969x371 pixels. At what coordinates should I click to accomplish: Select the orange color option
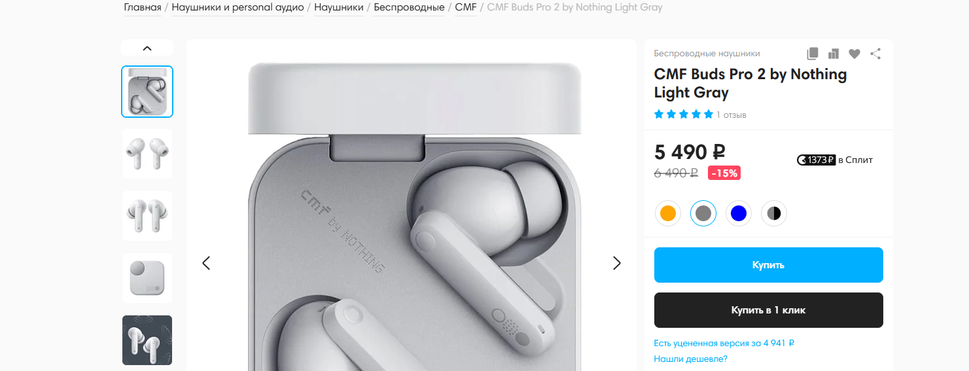(x=668, y=213)
